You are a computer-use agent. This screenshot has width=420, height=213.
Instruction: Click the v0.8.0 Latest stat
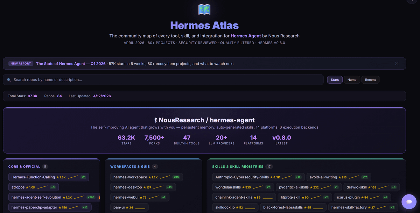click(281, 140)
